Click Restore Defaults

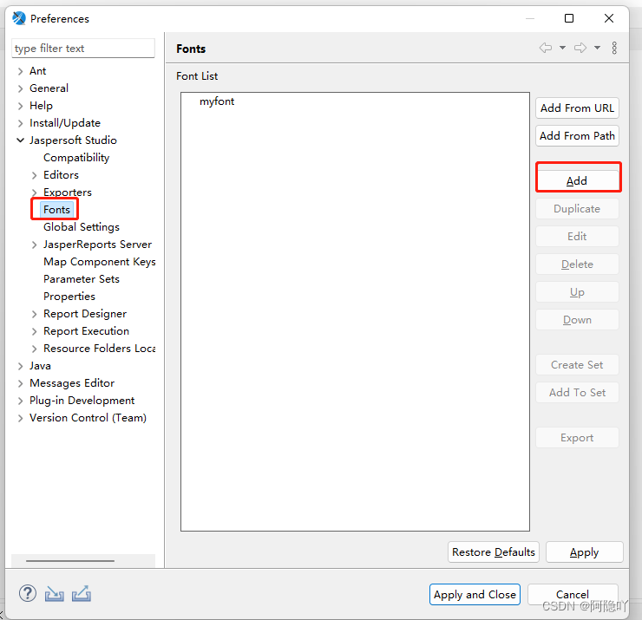click(x=494, y=552)
